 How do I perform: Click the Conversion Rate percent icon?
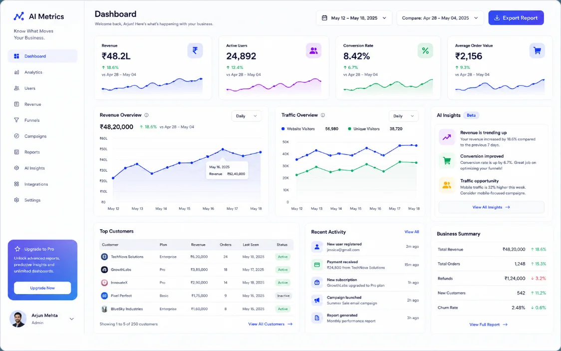(425, 50)
